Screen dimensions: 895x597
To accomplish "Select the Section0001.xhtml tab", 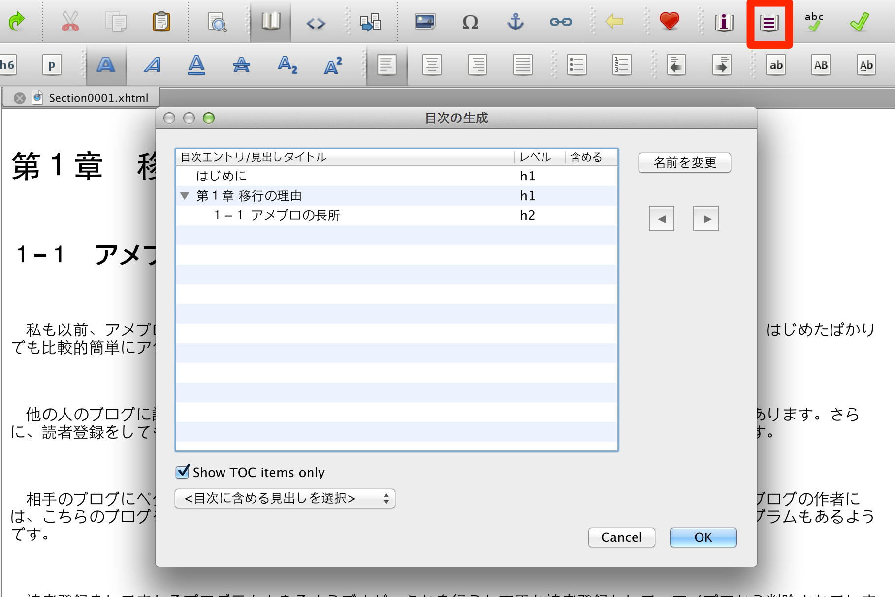I will [98, 98].
